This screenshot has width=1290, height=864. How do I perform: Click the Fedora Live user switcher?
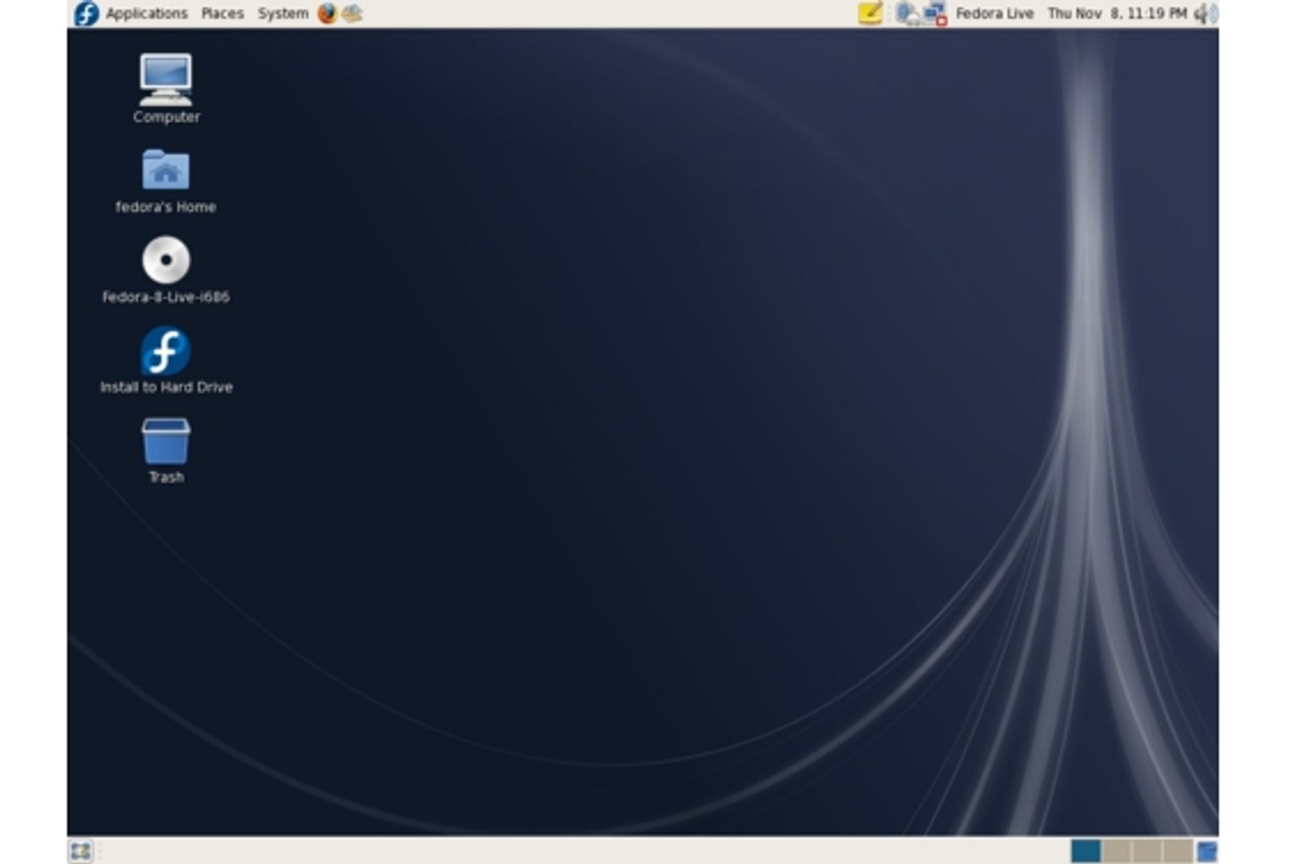[x=995, y=14]
